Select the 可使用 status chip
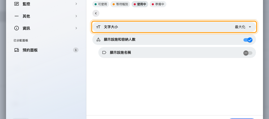Viewport: 269px width, 119px height. (101, 4)
